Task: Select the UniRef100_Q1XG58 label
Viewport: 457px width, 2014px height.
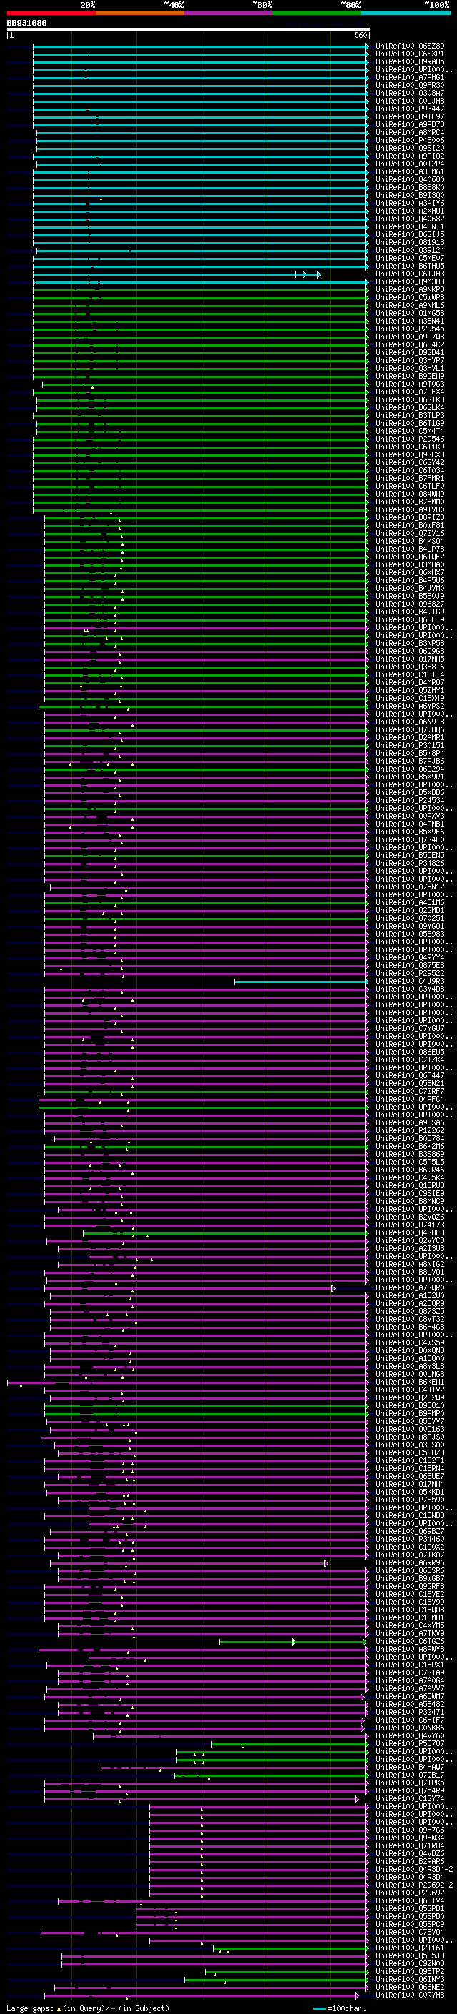Action: pos(410,313)
